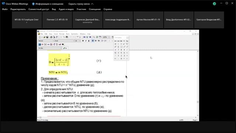Click the sin button in Calculator palette
Screen dimensions: 236x133
[x=115, y=41]
